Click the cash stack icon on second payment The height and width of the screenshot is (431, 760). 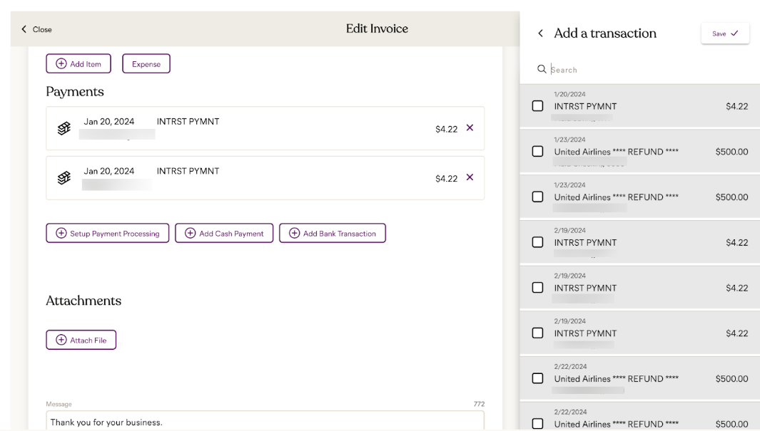coord(64,177)
